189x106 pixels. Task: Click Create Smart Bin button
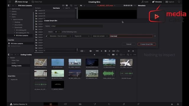point(146,44)
